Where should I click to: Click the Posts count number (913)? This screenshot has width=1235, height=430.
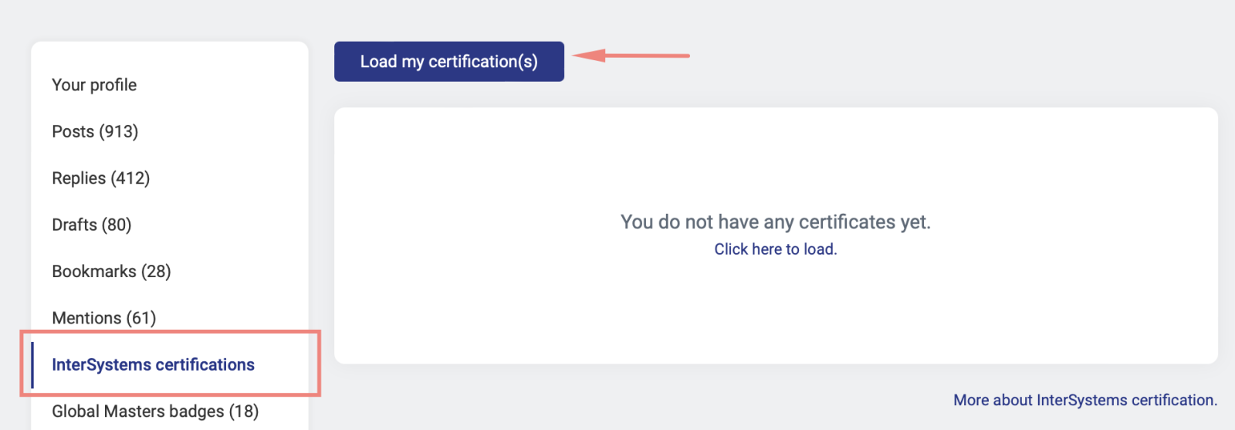point(119,132)
